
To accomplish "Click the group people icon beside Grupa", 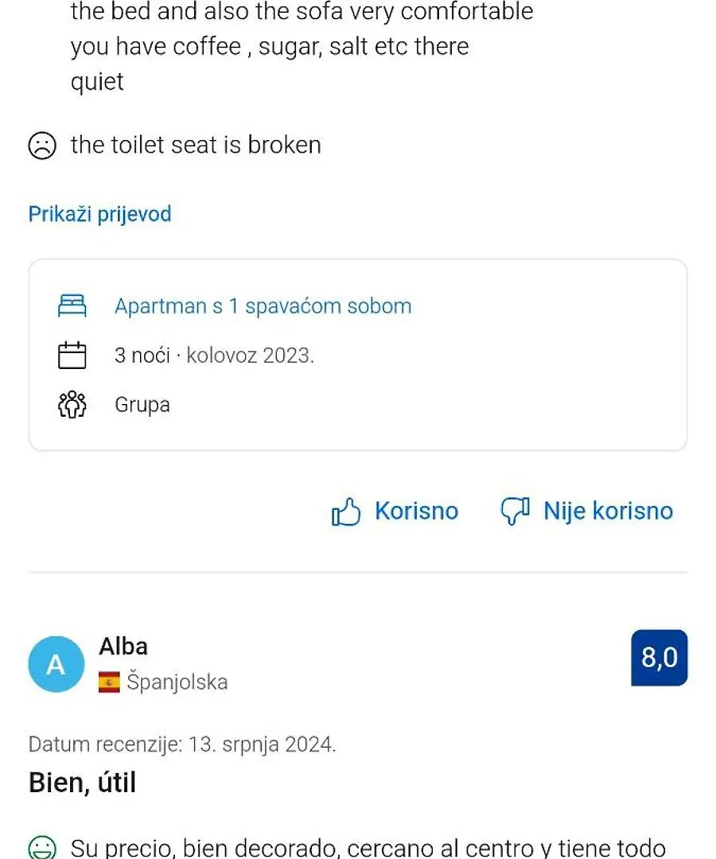I will pos(72,405).
